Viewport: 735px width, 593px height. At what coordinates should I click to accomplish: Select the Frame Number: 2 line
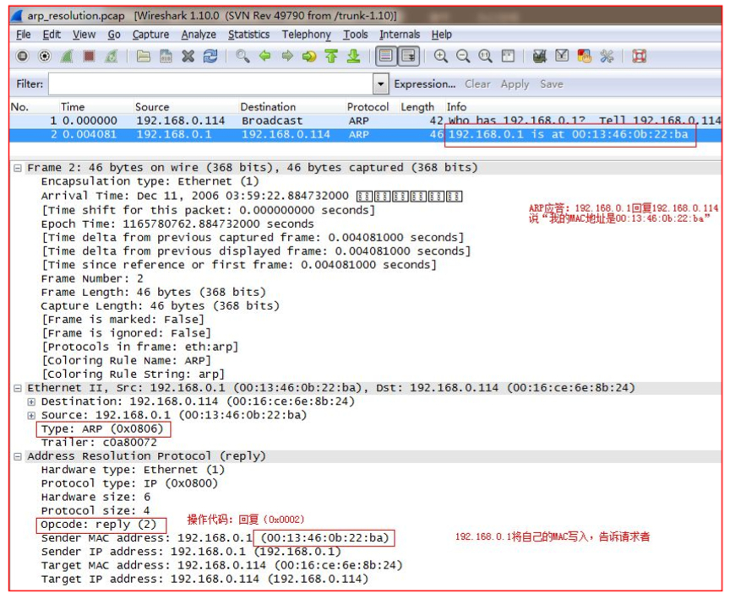pyautogui.click(x=92, y=279)
